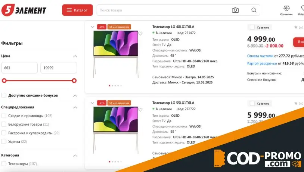Add LG 48LX1T6LA to favorites heart

pyautogui.click(x=140, y=34)
